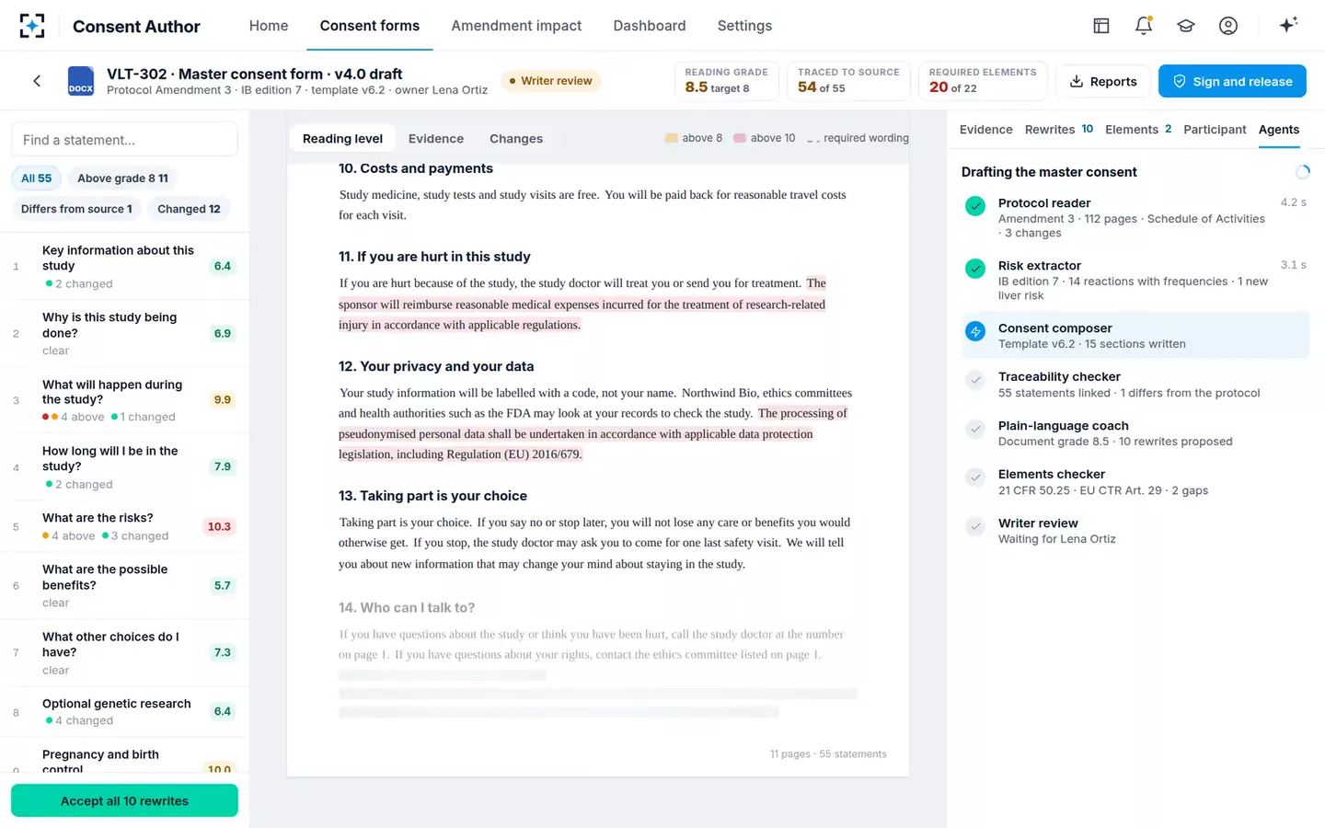Click the Find a statement search field
This screenshot has height=828, width=1325.
tap(124, 140)
